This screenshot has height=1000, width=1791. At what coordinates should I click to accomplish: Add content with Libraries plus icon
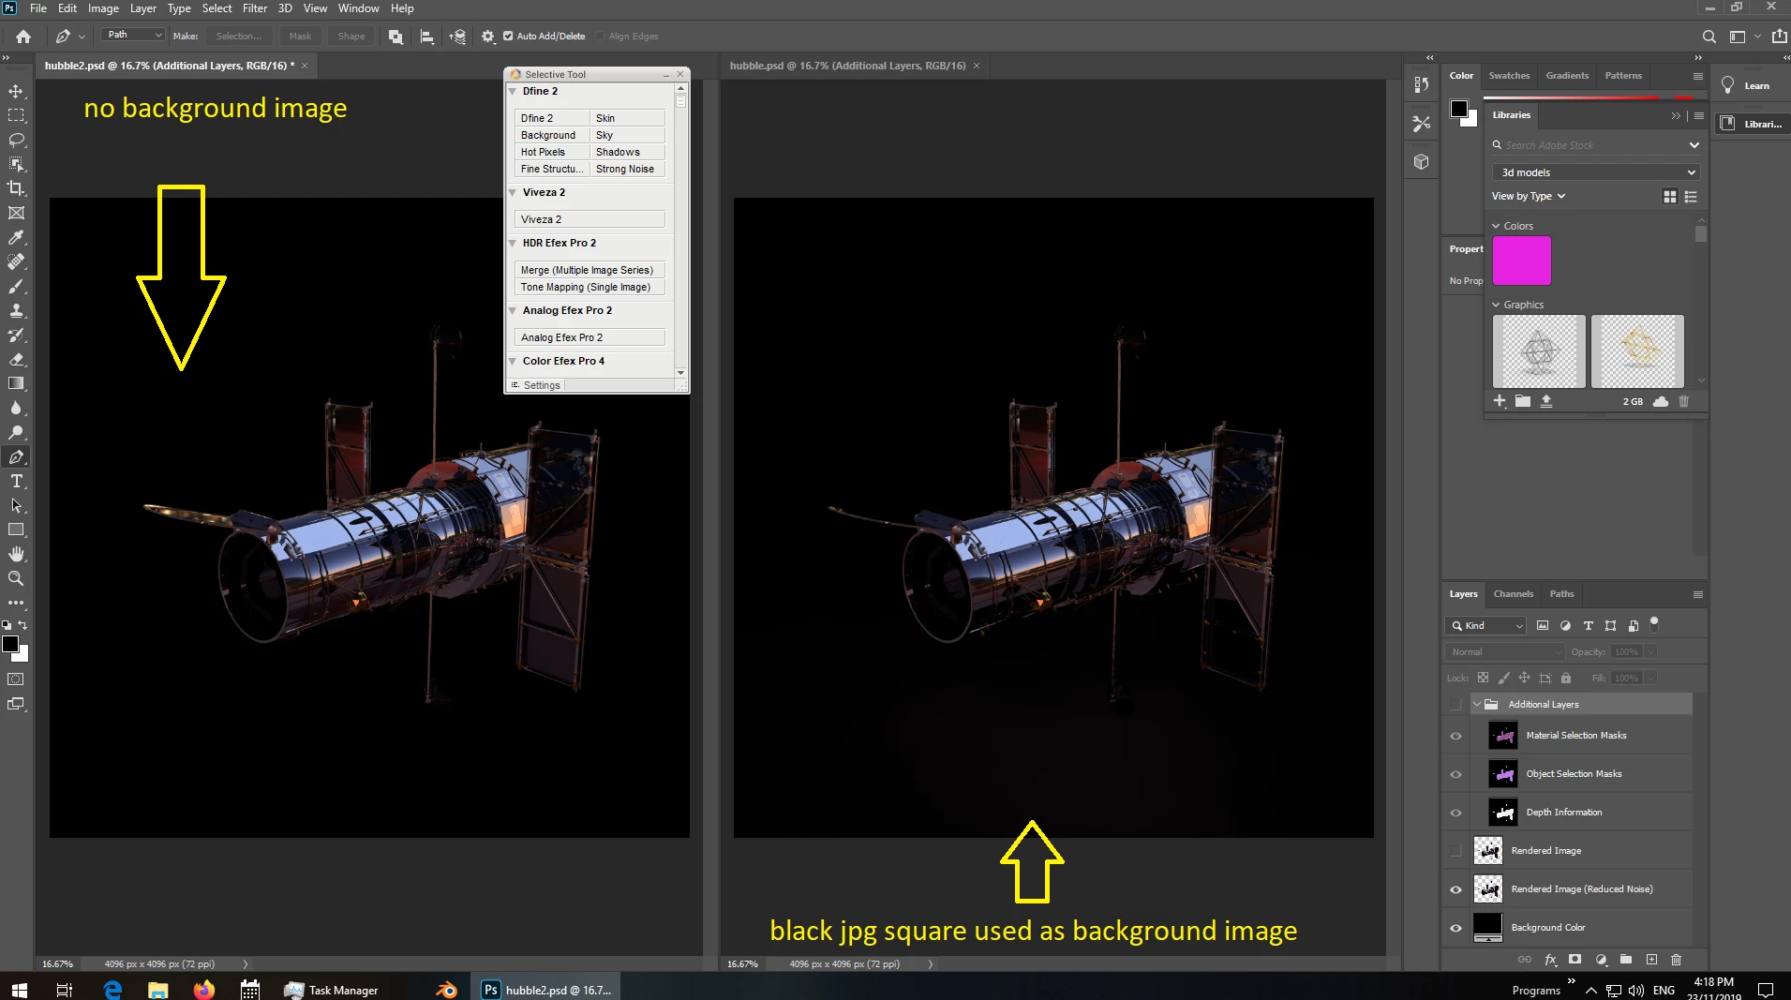1500,401
